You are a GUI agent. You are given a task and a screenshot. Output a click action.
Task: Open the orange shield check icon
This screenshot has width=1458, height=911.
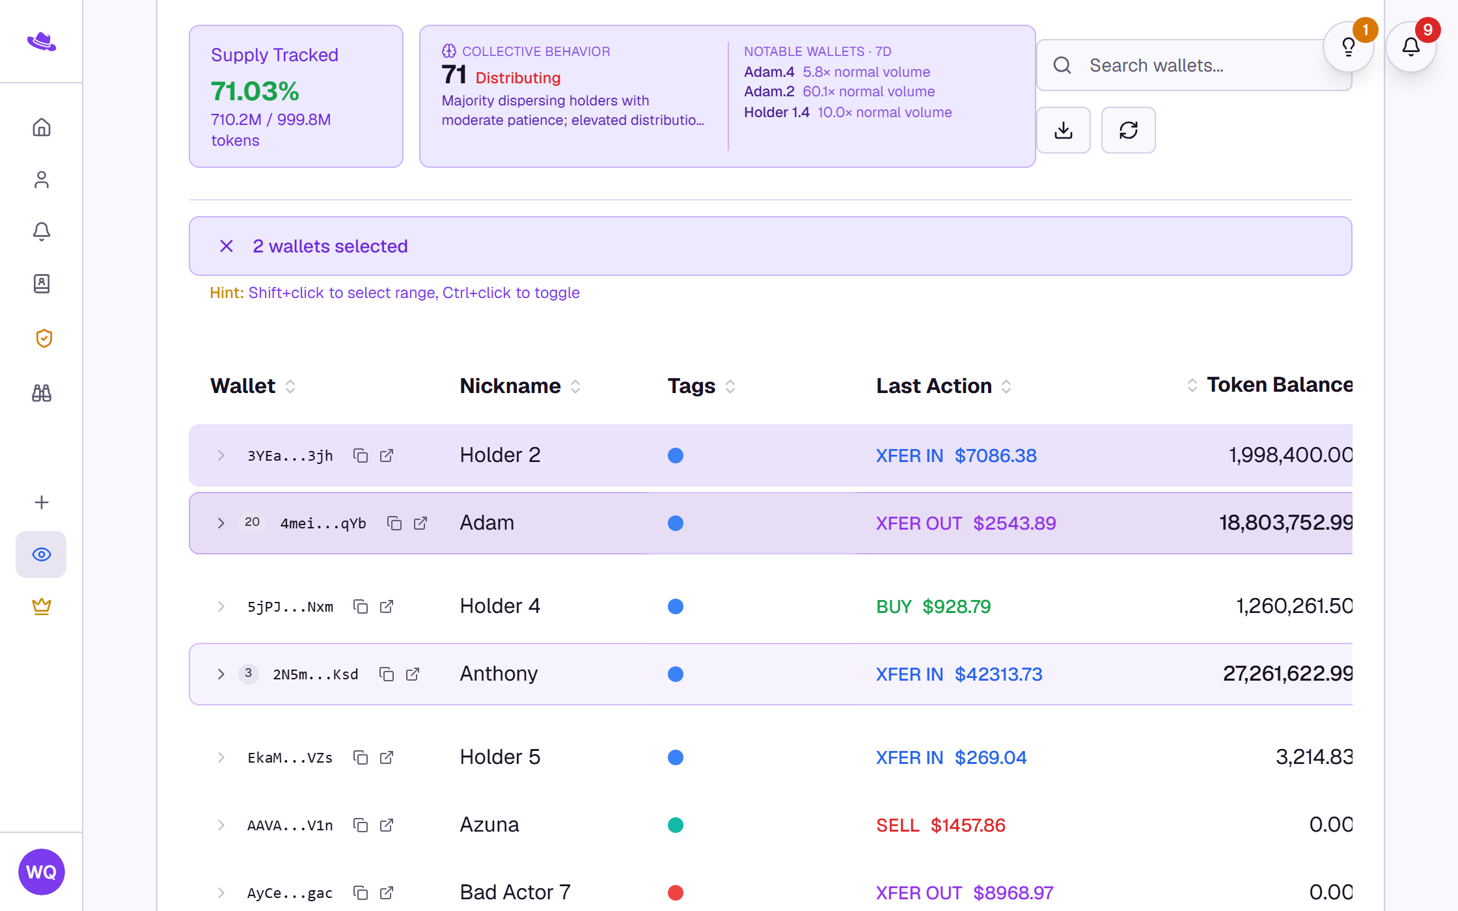(44, 338)
